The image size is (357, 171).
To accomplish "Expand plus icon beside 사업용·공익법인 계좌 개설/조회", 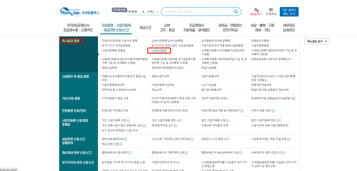I will pos(289,139).
